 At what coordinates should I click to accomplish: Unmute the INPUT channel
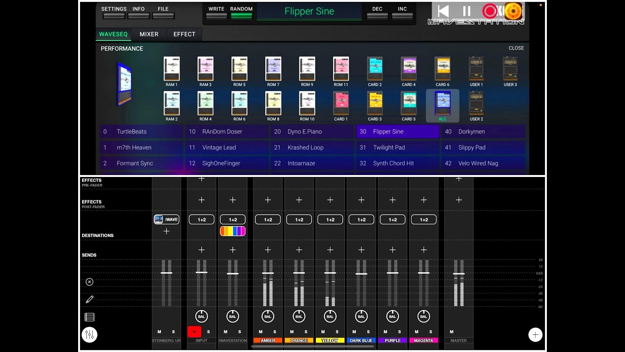(x=194, y=332)
